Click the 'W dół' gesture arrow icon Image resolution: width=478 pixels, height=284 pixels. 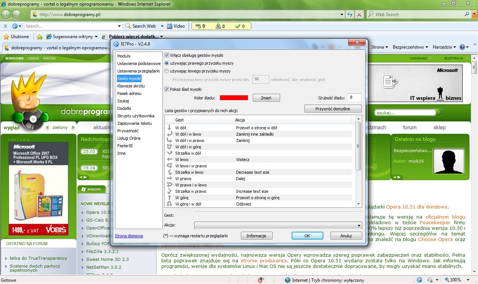click(169, 127)
